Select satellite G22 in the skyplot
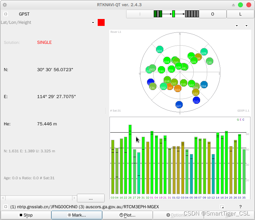 [192, 84]
